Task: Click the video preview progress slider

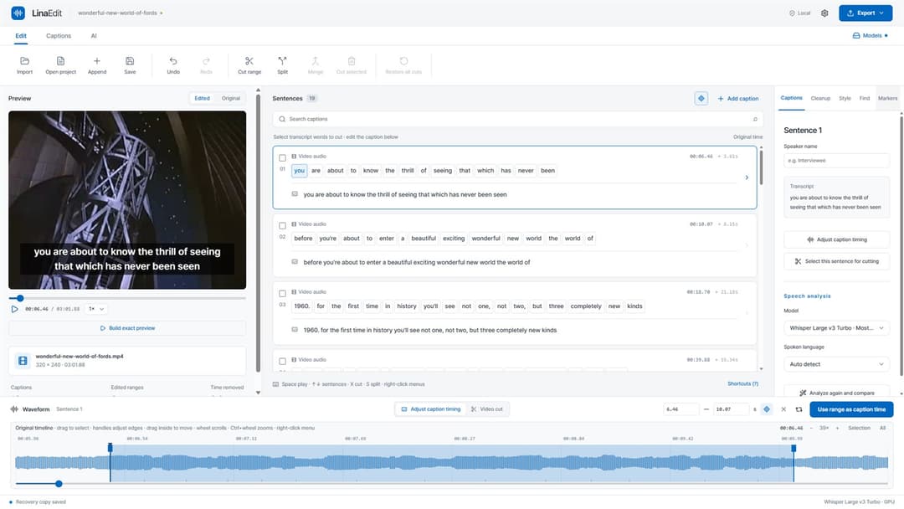Action: (x=127, y=299)
